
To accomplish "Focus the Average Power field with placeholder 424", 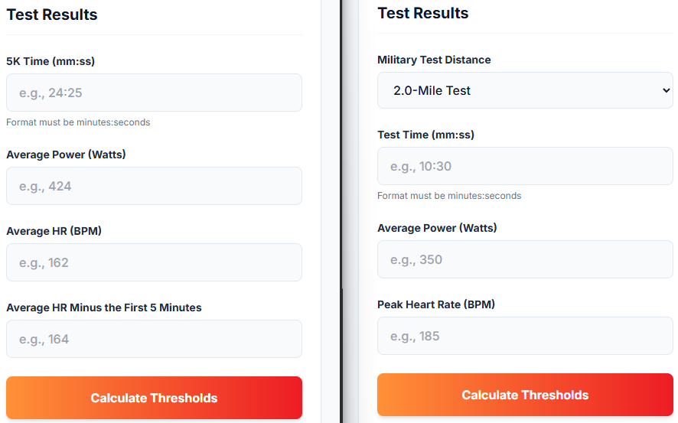I will click(x=154, y=186).
